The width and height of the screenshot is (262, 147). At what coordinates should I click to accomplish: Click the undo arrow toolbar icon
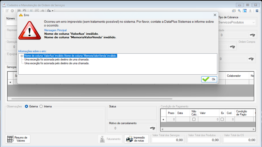pos(24,10)
